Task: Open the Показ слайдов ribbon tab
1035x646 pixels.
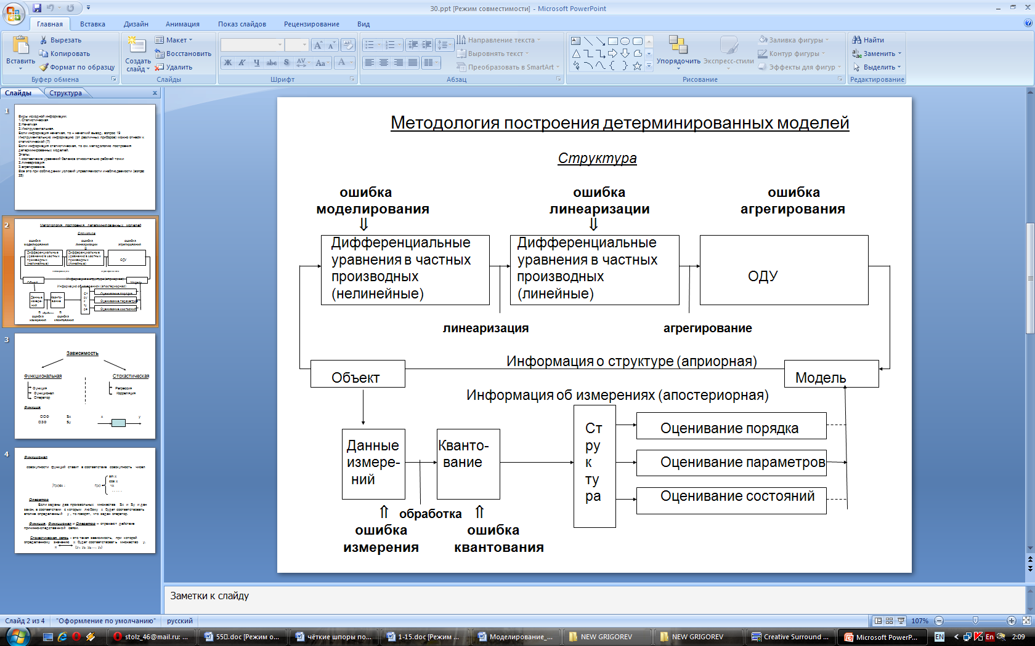Action: click(242, 24)
